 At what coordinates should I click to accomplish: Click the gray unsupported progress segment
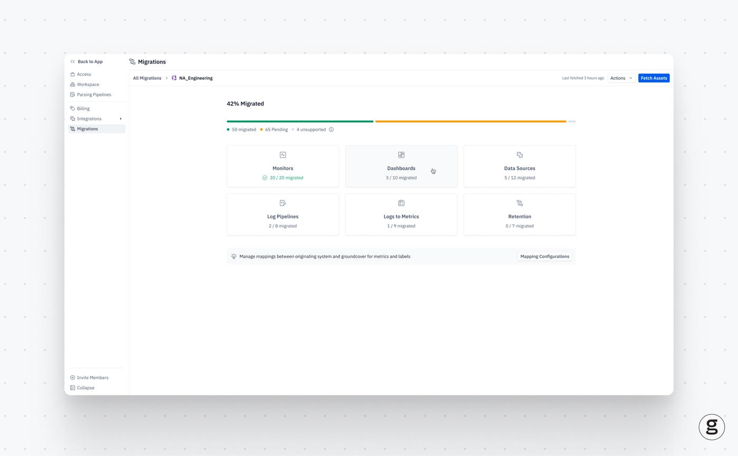coord(572,121)
